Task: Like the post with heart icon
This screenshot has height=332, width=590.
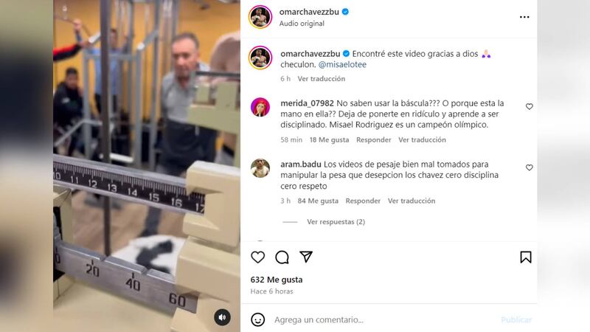Action: coord(257,257)
